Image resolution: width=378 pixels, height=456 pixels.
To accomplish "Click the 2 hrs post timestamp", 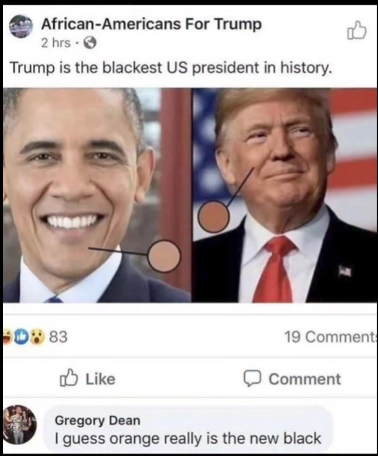I will tap(56, 43).
